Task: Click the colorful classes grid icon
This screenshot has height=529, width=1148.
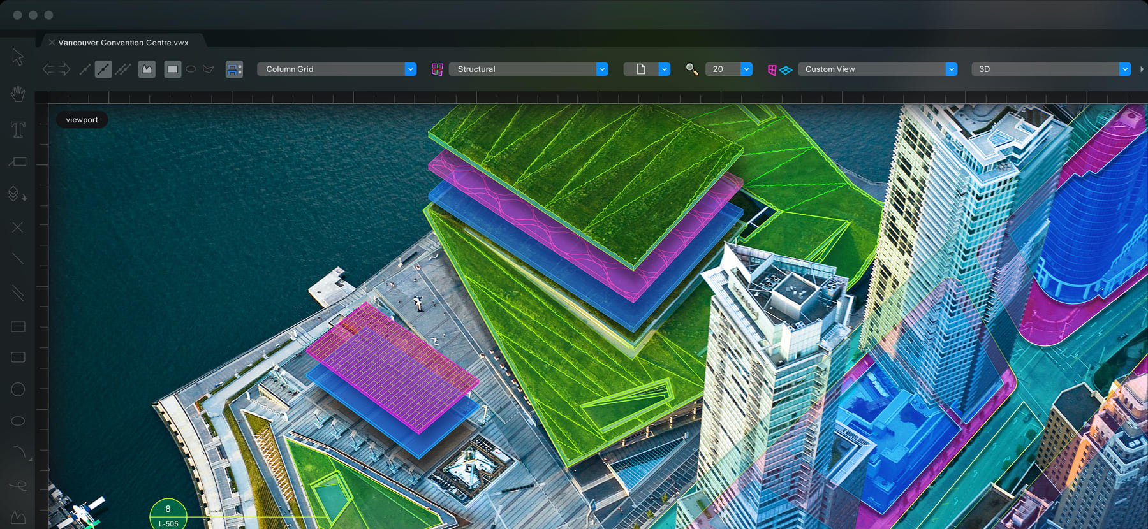Action: pyautogui.click(x=437, y=69)
